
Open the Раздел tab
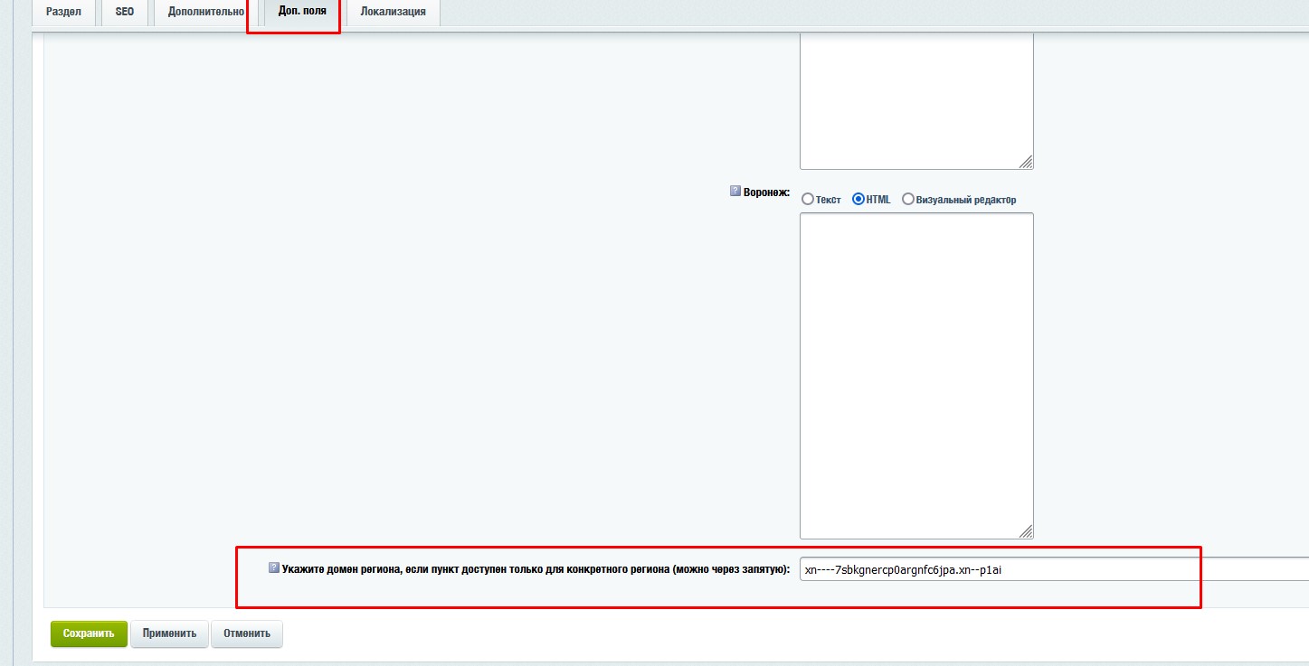click(x=63, y=12)
